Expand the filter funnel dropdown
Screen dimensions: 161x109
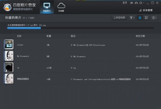(132, 18)
